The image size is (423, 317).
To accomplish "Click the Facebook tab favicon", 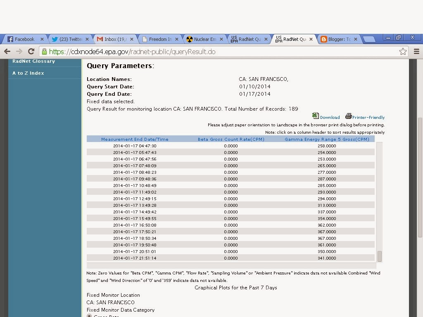I will [10, 39].
